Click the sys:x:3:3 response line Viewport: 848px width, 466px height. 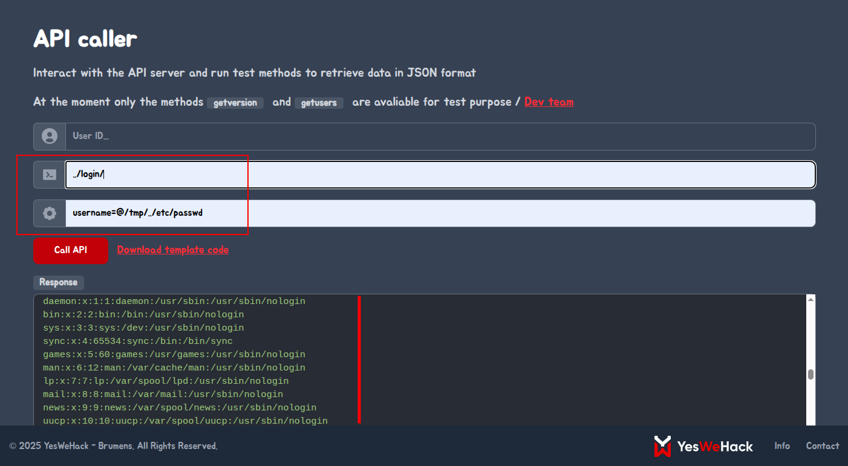click(143, 328)
